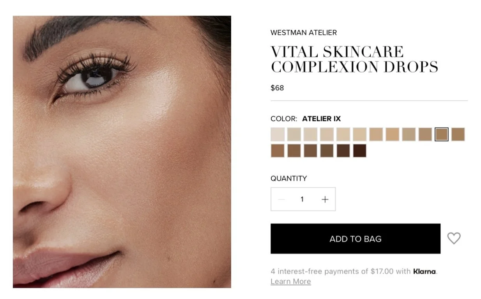Choose the darkest last swatch in second row
This screenshot has height=299, width=481.
pos(359,151)
